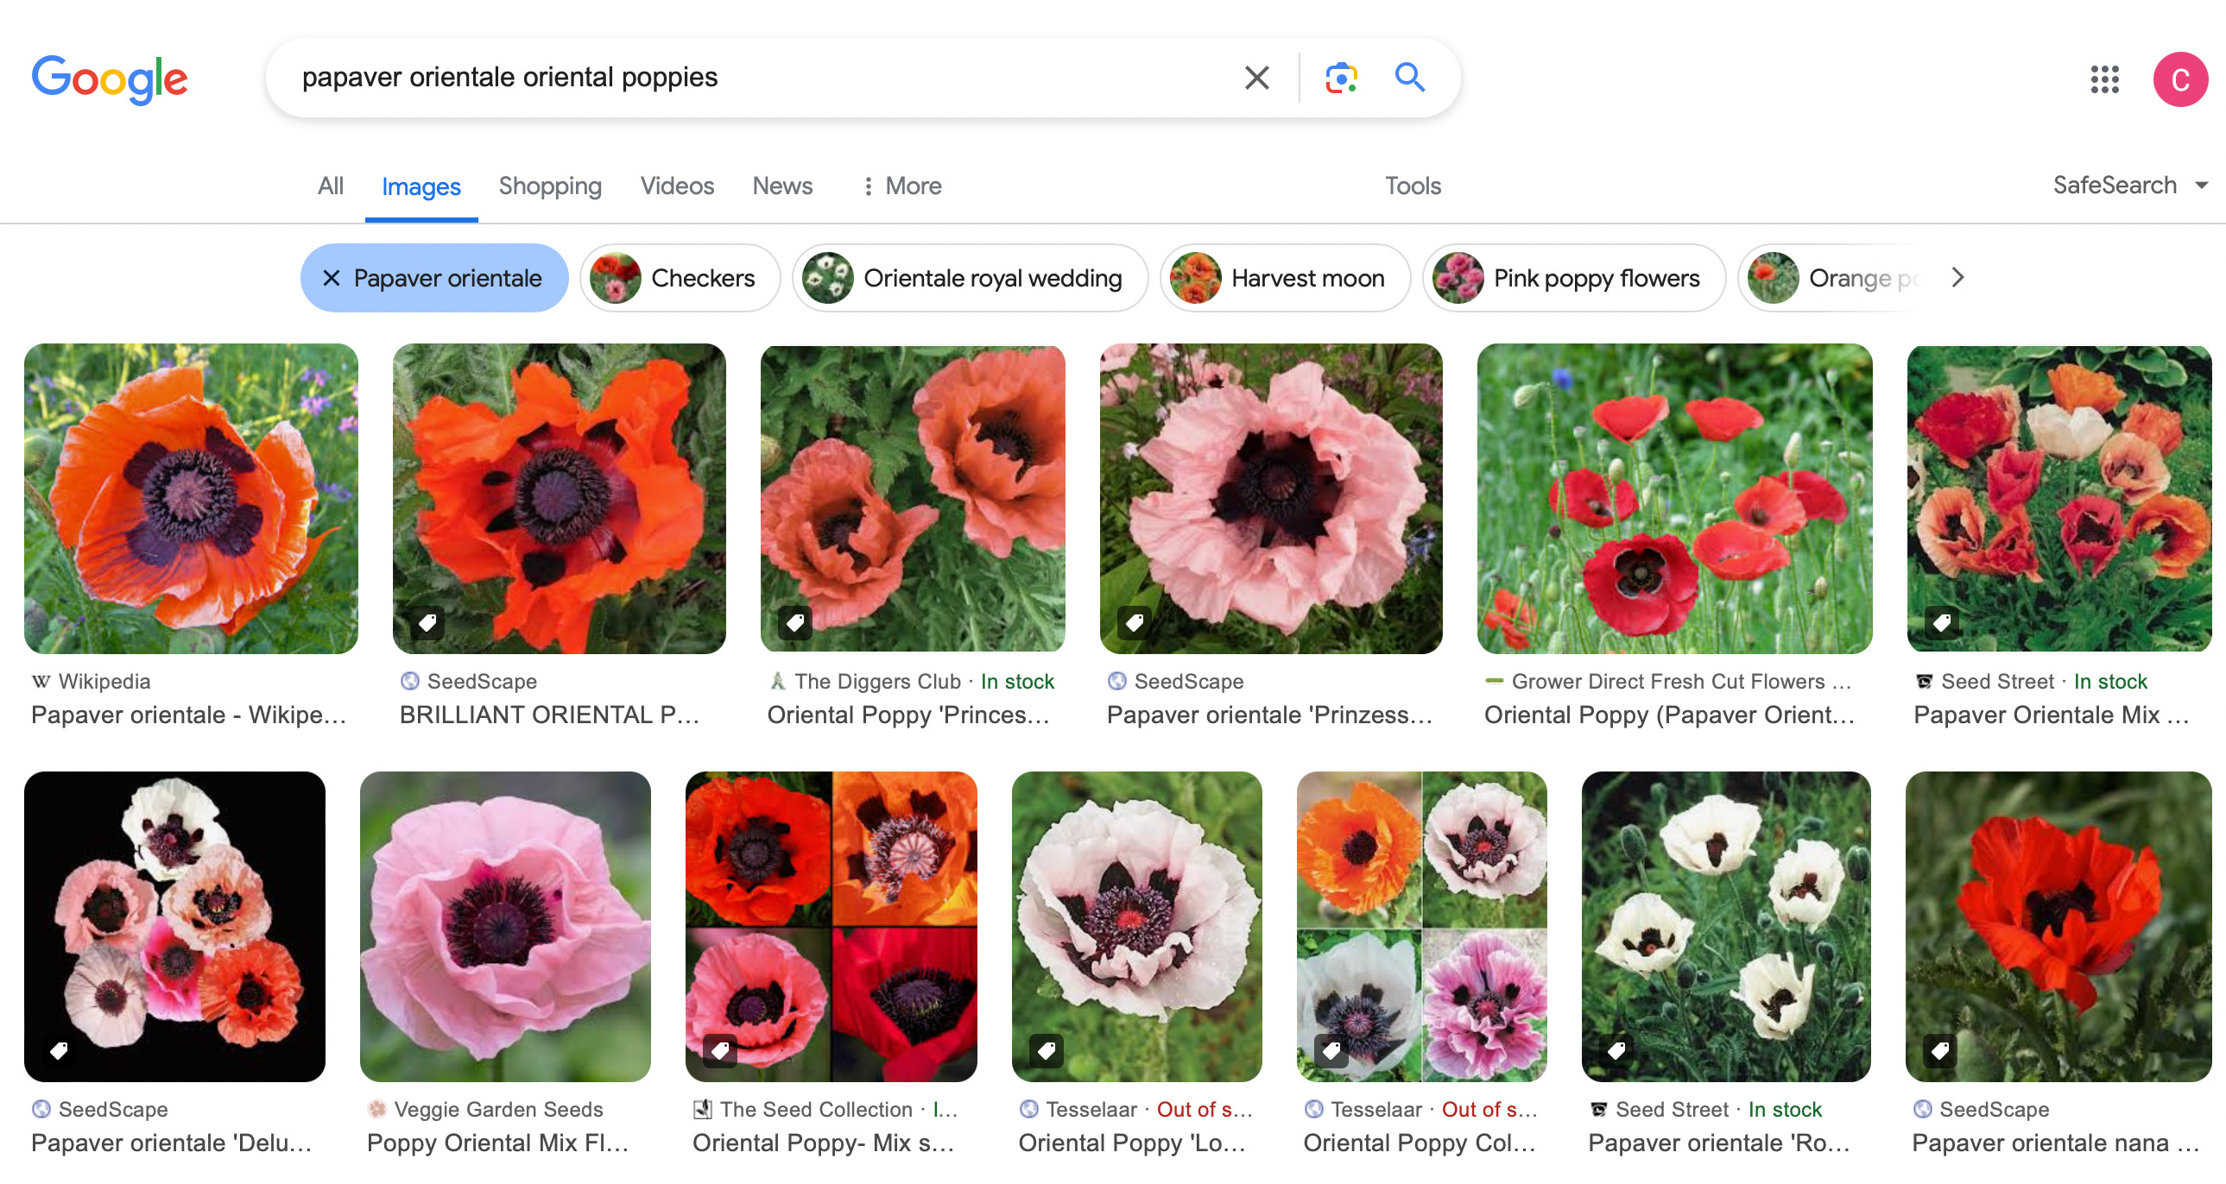Open the account profile avatar
The width and height of the screenshot is (2226, 1184).
point(2179,79)
